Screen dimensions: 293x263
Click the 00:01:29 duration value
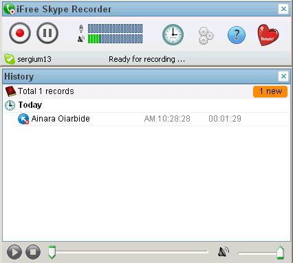coord(225,119)
